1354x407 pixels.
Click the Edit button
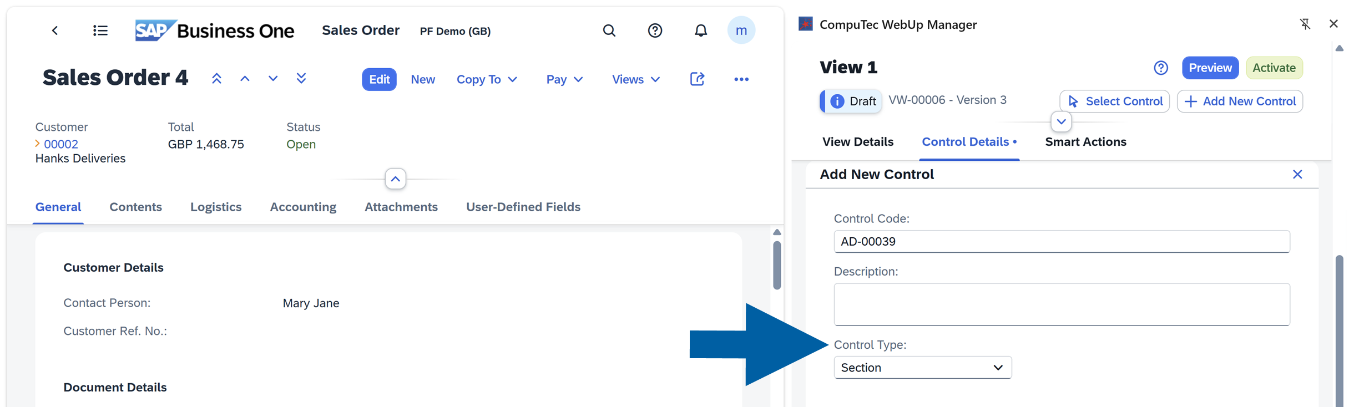[380, 79]
